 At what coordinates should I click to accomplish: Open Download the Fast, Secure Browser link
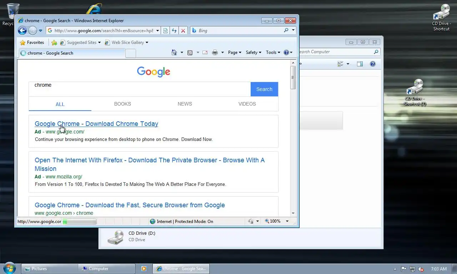click(x=130, y=205)
